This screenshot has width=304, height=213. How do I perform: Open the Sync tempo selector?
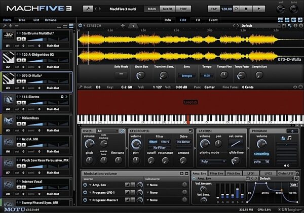tap(186, 76)
